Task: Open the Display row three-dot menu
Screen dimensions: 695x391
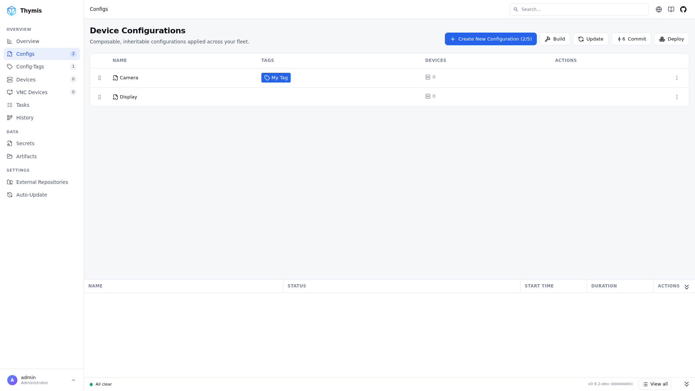Action: pyautogui.click(x=677, y=97)
